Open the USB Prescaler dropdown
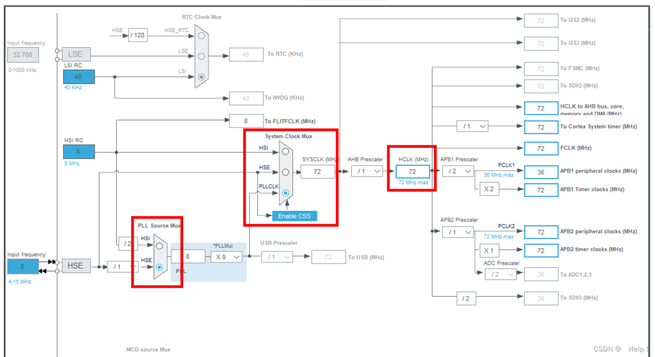655x357 pixels. [x=277, y=256]
